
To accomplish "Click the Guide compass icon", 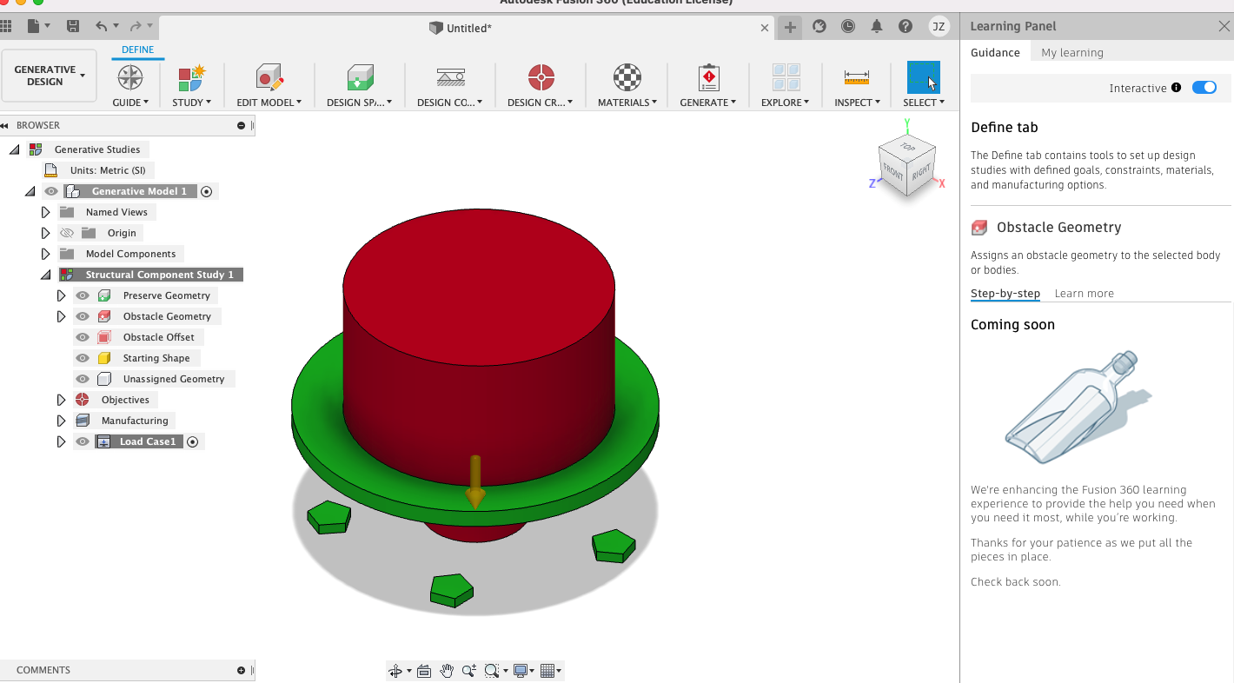I will (130, 78).
